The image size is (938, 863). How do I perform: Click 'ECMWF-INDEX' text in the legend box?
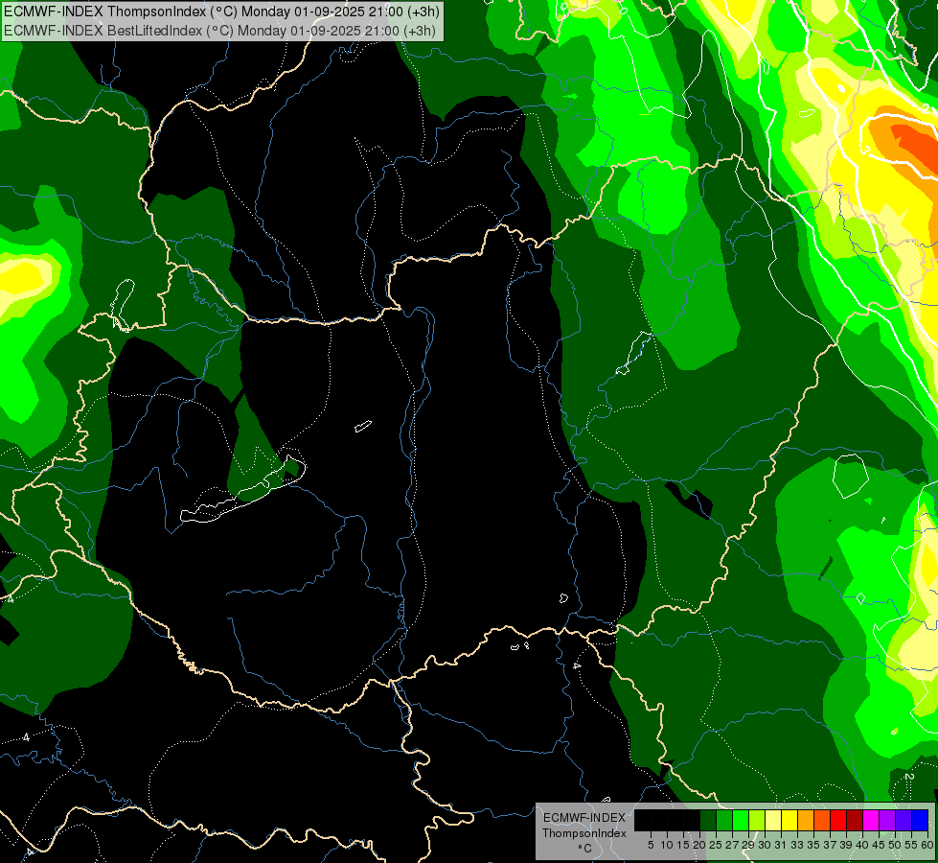(584, 818)
